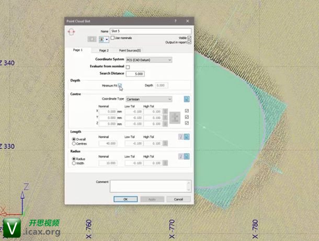The width and height of the screenshot is (319, 241).
Task: Click the X Low Tol field
Action: coord(134,112)
